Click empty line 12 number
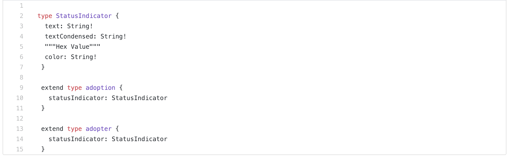This screenshot has height=156, width=509. (20, 119)
